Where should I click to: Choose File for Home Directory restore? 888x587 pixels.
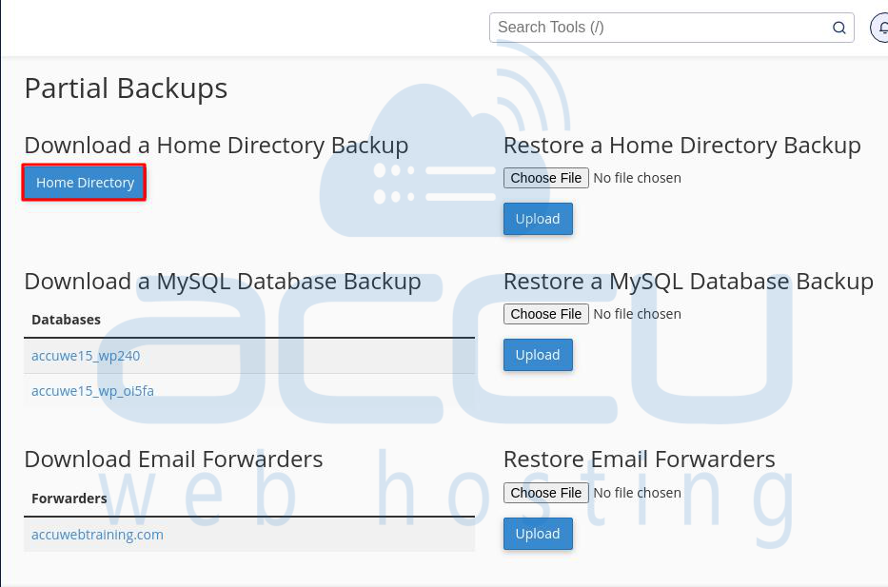[x=546, y=178]
